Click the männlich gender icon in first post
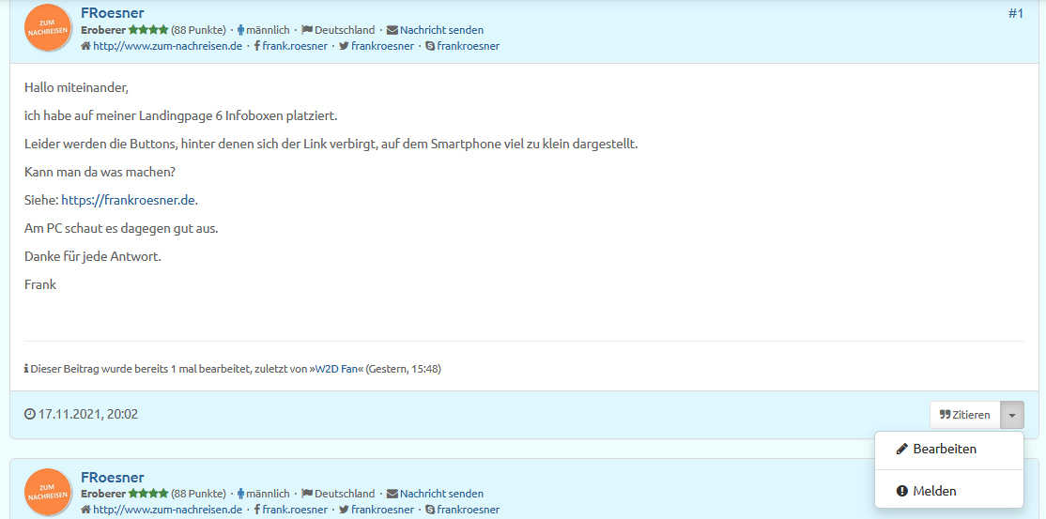The width and height of the screenshot is (1046, 519). [x=240, y=30]
